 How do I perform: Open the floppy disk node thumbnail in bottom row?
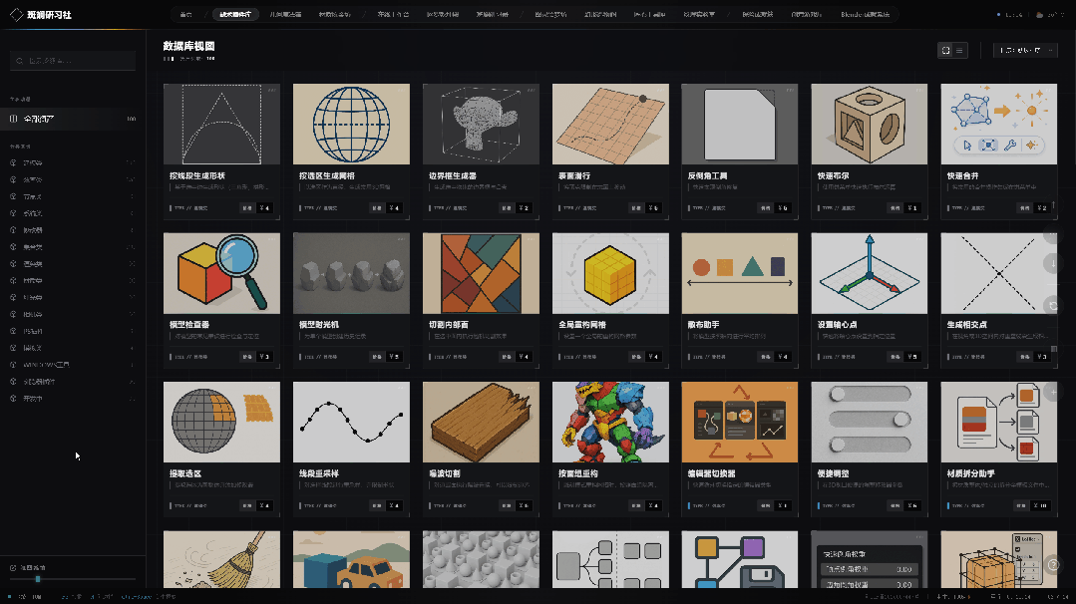coord(740,559)
